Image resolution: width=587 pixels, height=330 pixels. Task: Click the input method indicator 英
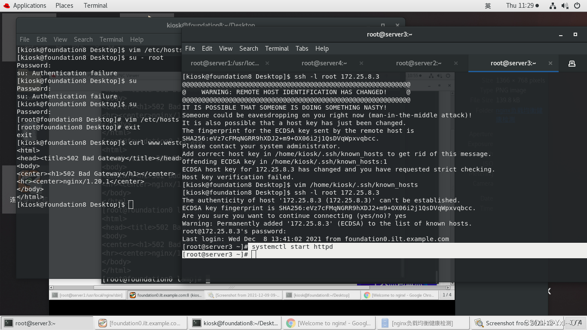pos(488,6)
